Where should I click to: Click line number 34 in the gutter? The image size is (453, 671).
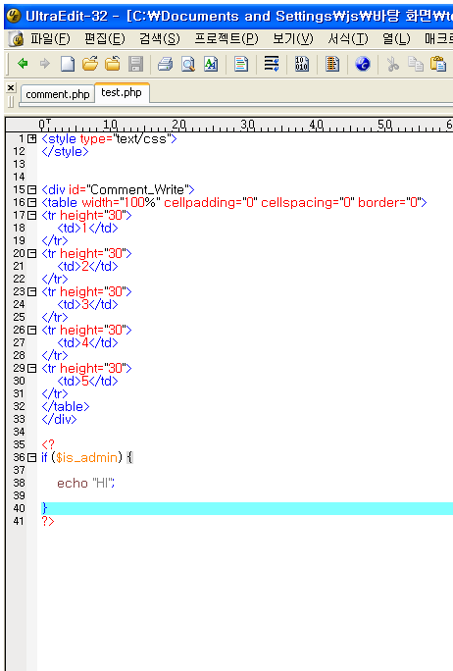[x=19, y=432]
